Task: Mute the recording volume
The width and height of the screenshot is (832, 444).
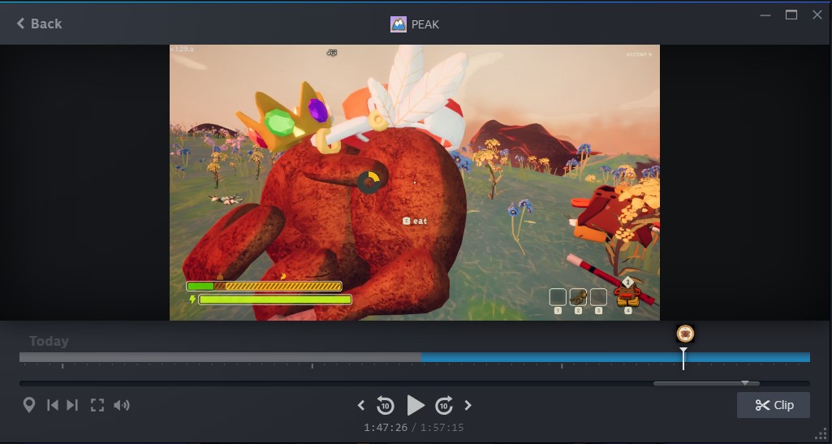Action: click(x=122, y=405)
